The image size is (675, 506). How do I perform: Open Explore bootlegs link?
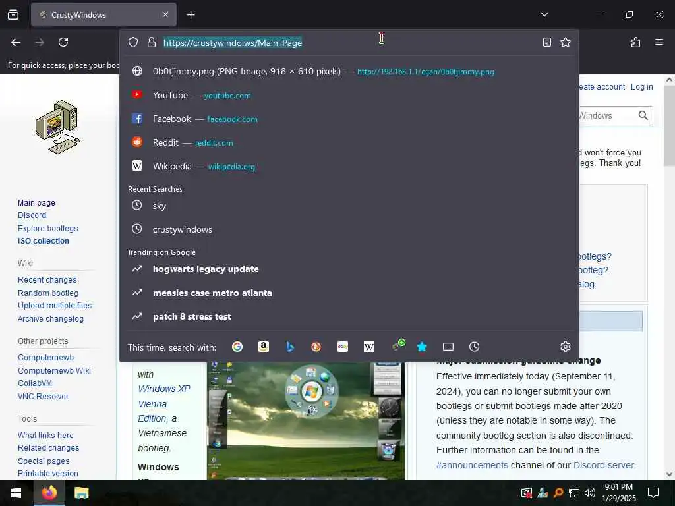click(47, 229)
